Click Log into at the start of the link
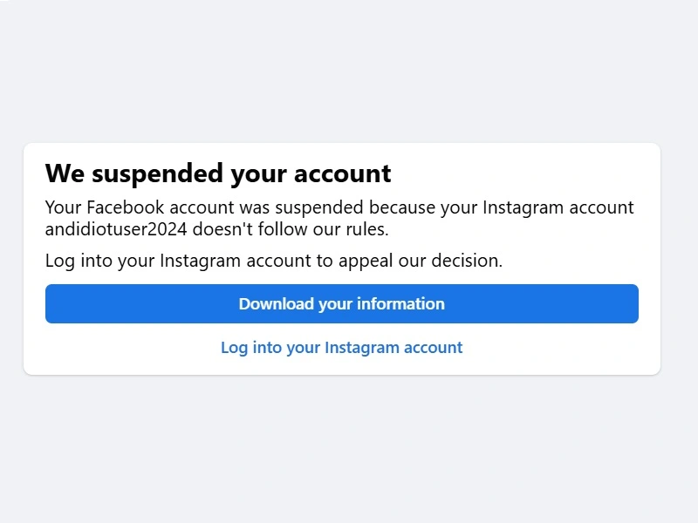 pos(251,347)
